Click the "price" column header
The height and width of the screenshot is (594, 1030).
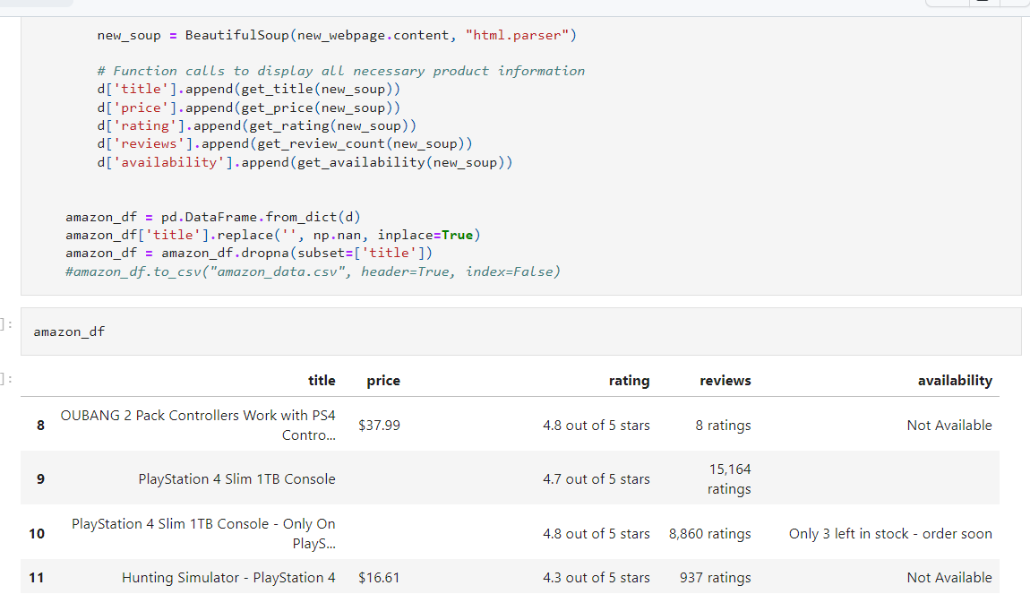tap(382, 381)
